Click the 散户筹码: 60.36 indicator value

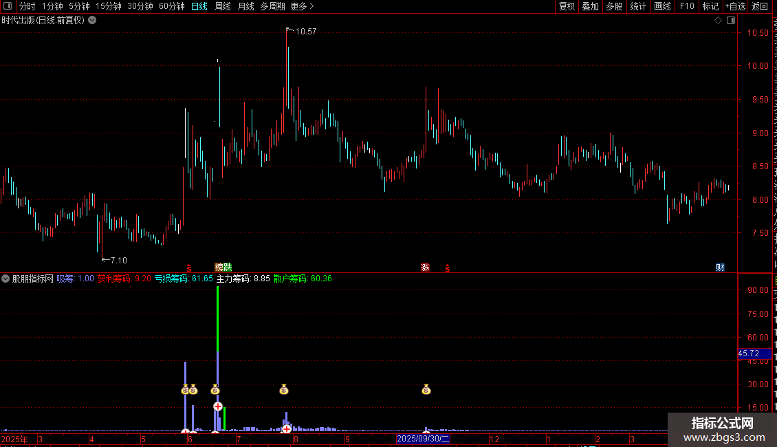click(303, 279)
